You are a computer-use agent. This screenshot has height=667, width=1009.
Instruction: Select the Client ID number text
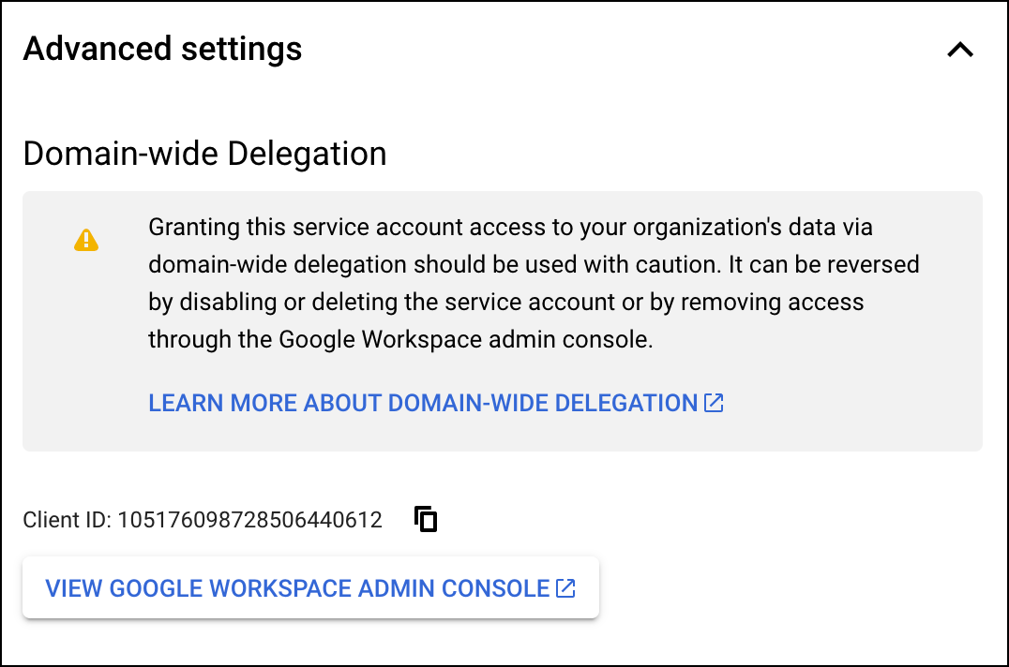click(x=253, y=518)
